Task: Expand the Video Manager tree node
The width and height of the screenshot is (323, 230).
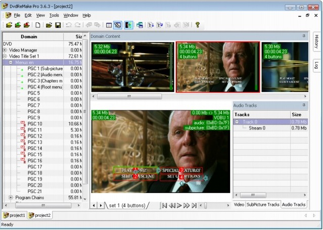Action: pyautogui.click(x=5, y=50)
